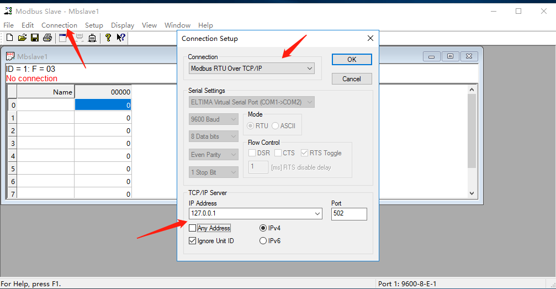Click the Print toolbar icon
This screenshot has width=556, height=289.
[47, 38]
